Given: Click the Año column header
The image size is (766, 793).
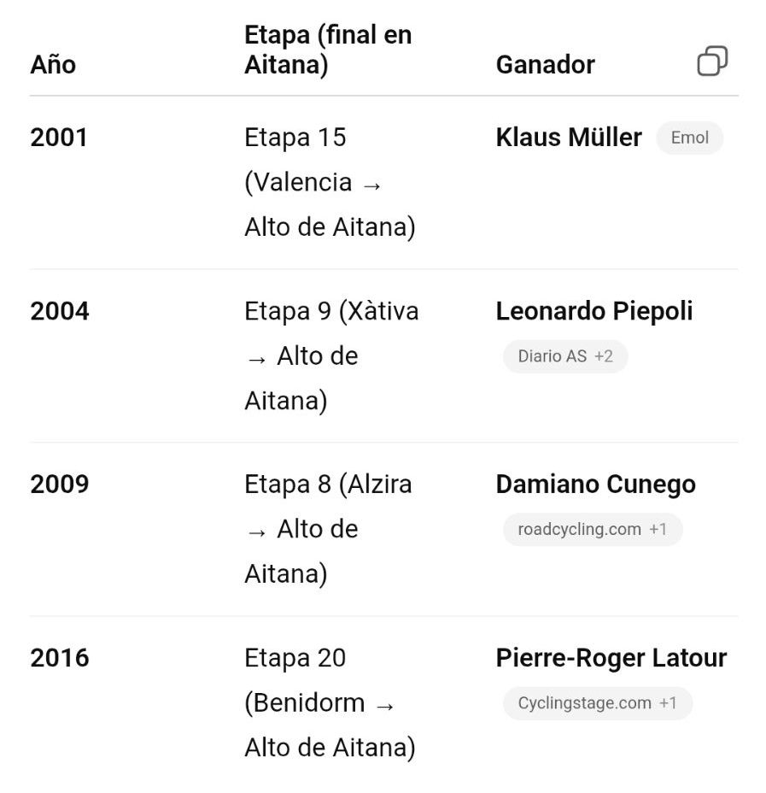Looking at the screenshot, I should tap(53, 65).
